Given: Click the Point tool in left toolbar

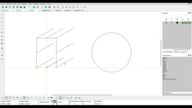Looking at the screenshot, I should [x=2, y=63].
